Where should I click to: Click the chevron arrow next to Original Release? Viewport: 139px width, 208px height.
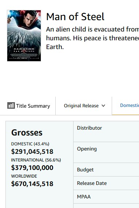tap(103, 106)
